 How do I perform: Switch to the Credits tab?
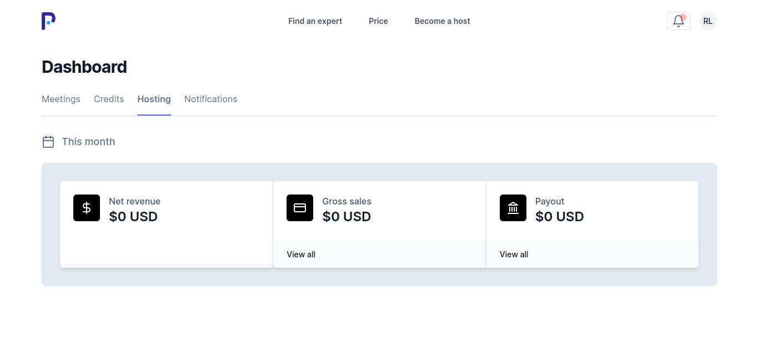[x=109, y=99]
